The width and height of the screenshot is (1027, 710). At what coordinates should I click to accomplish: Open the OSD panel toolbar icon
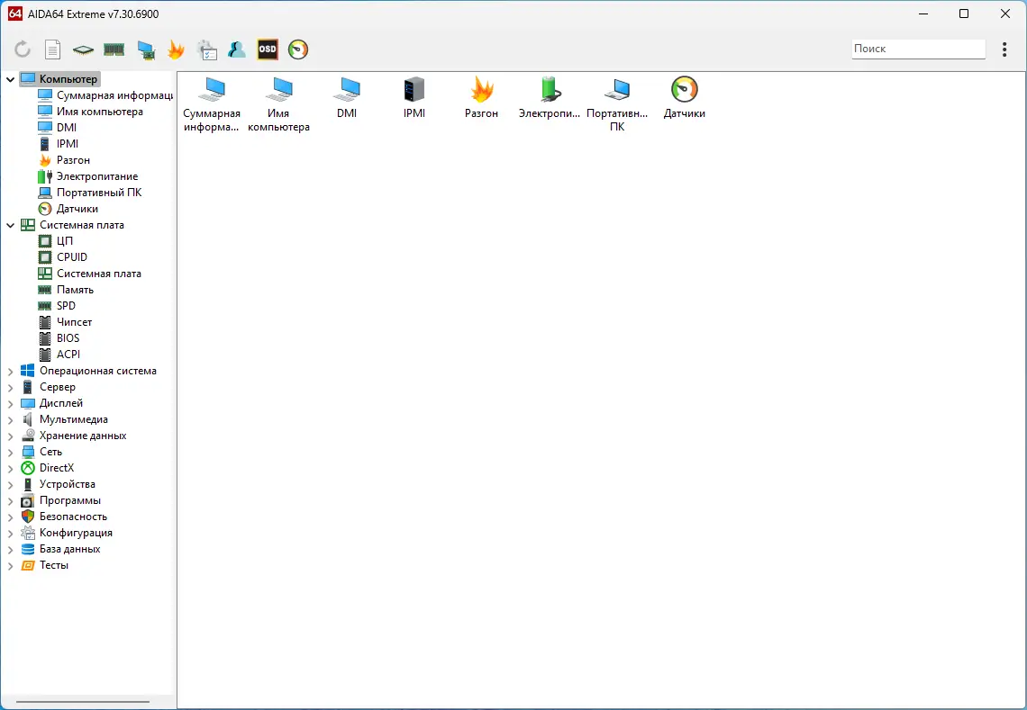(268, 49)
